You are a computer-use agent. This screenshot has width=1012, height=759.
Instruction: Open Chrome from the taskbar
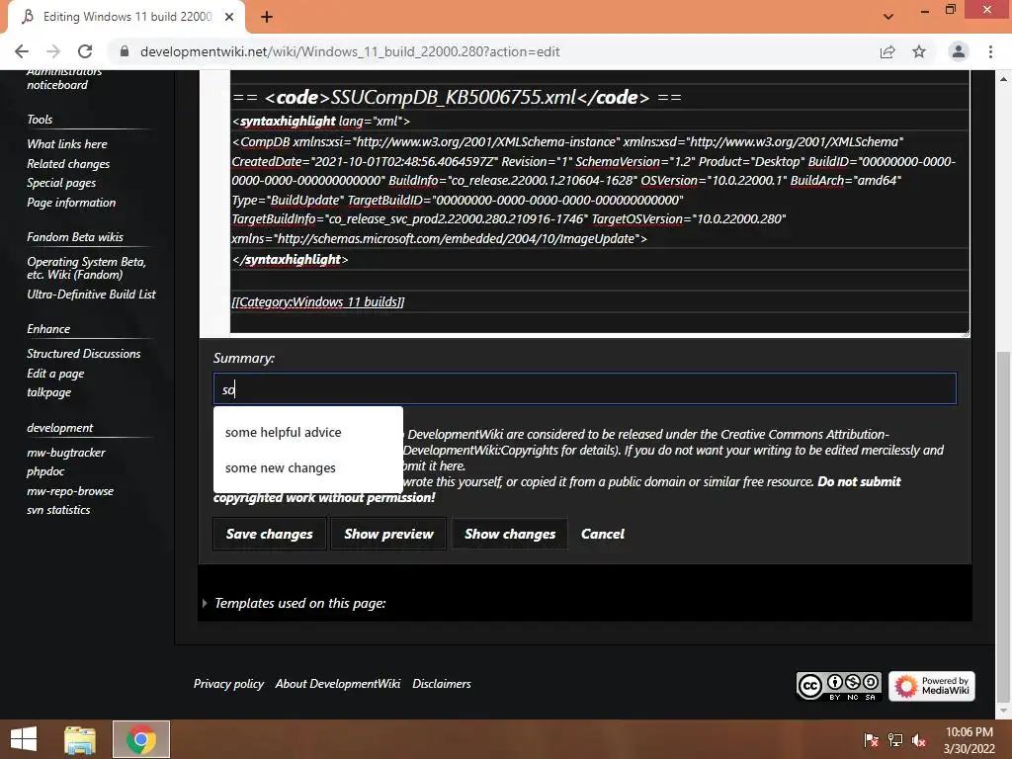tap(141, 739)
